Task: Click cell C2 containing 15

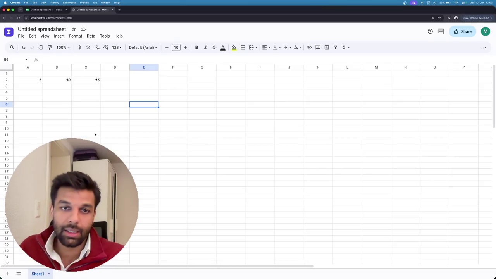Action: click(x=86, y=80)
